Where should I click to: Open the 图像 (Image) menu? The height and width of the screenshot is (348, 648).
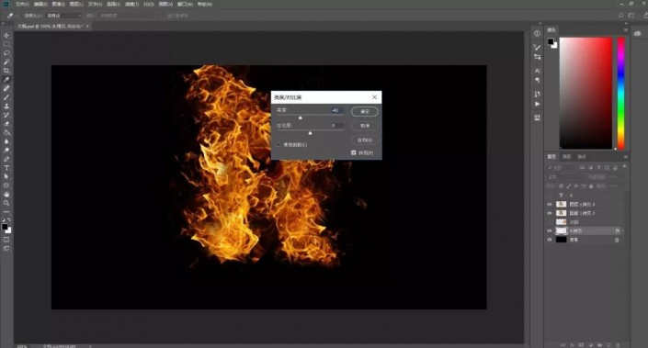58,4
